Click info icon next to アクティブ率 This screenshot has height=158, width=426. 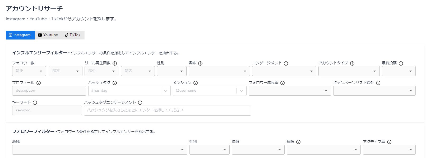pyautogui.click(x=389, y=142)
